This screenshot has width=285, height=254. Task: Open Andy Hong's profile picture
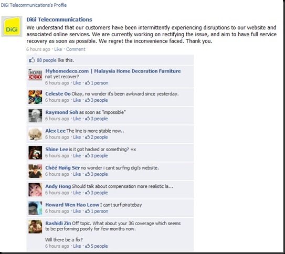pos(35,189)
